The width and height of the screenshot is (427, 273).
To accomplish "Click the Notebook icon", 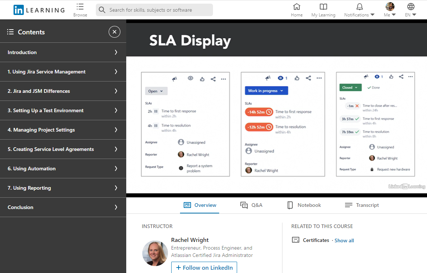I will click(x=290, y=205).
